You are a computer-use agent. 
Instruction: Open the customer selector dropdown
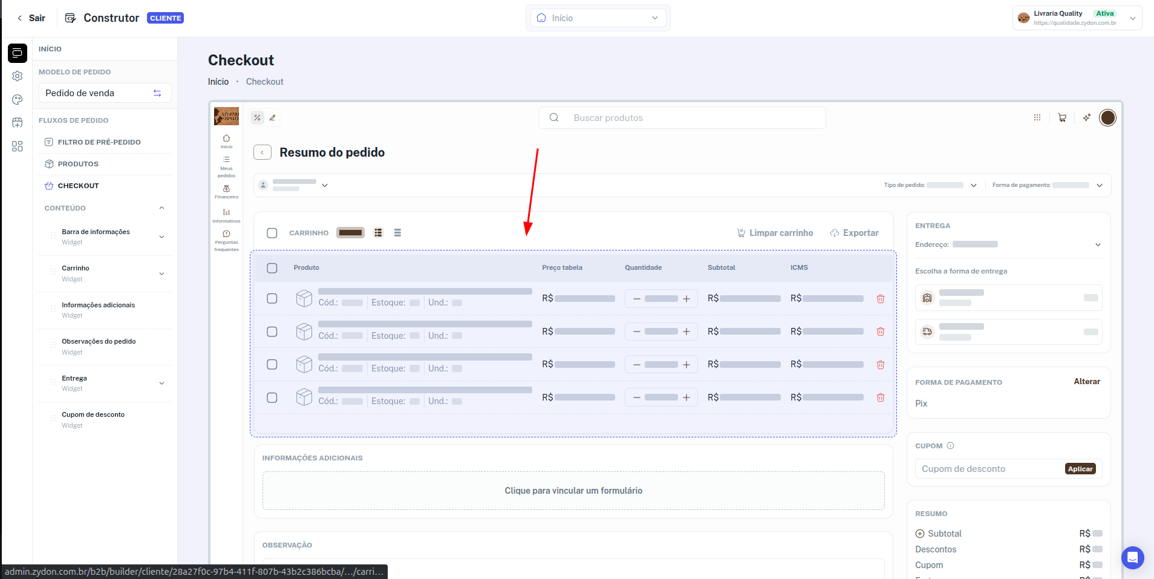pyautogui.click(x=293, y=185)
